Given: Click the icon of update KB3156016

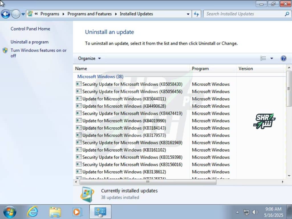Looking at the screenshot, I should click(x=79, y=164).
